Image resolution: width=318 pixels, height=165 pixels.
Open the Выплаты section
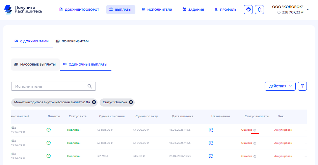click(x=121, y=9)
